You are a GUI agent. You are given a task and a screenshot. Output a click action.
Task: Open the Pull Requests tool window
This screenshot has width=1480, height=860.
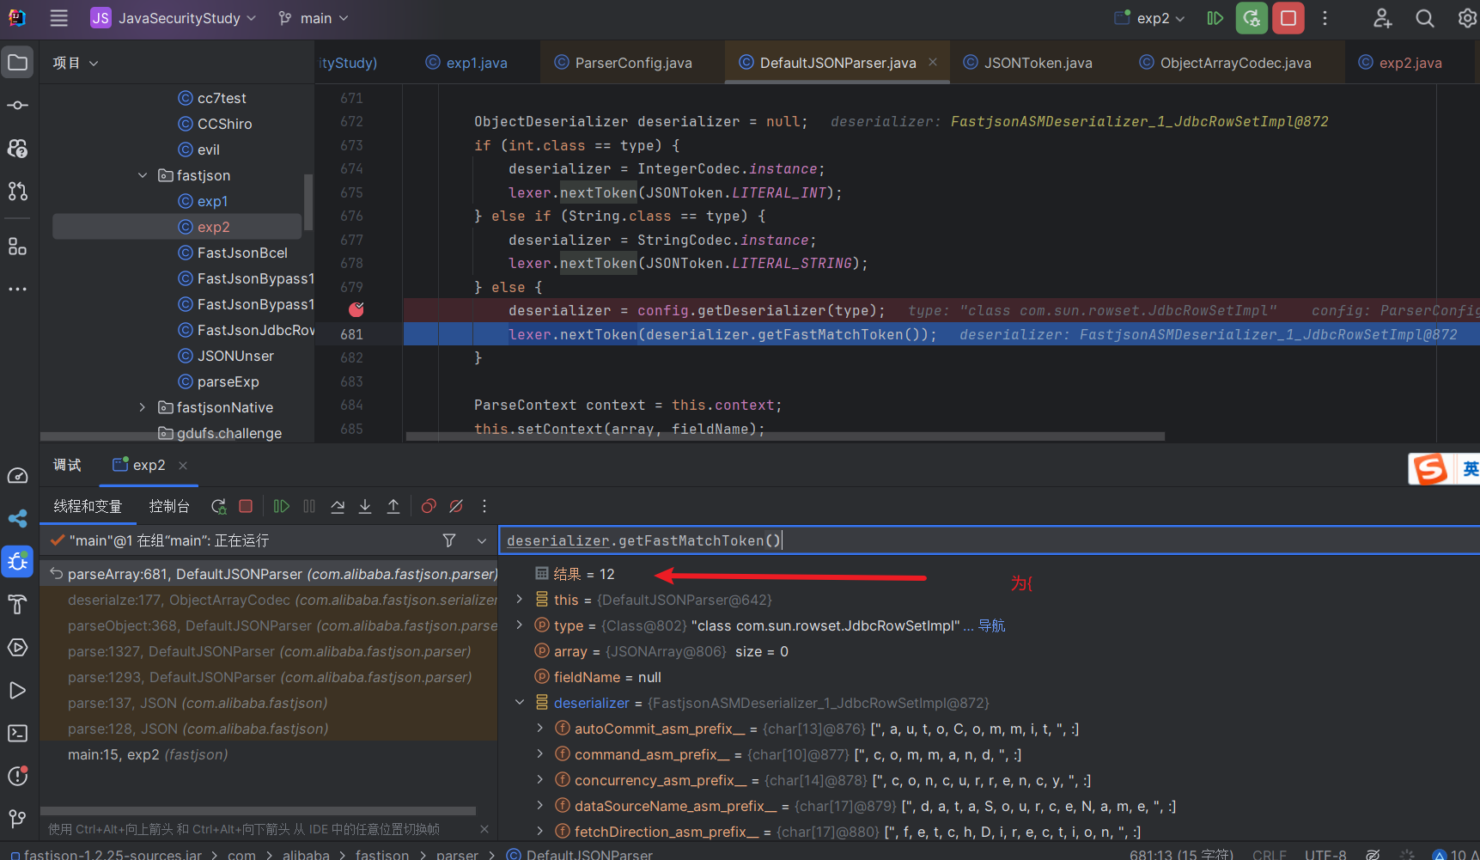tap(17, 191)
